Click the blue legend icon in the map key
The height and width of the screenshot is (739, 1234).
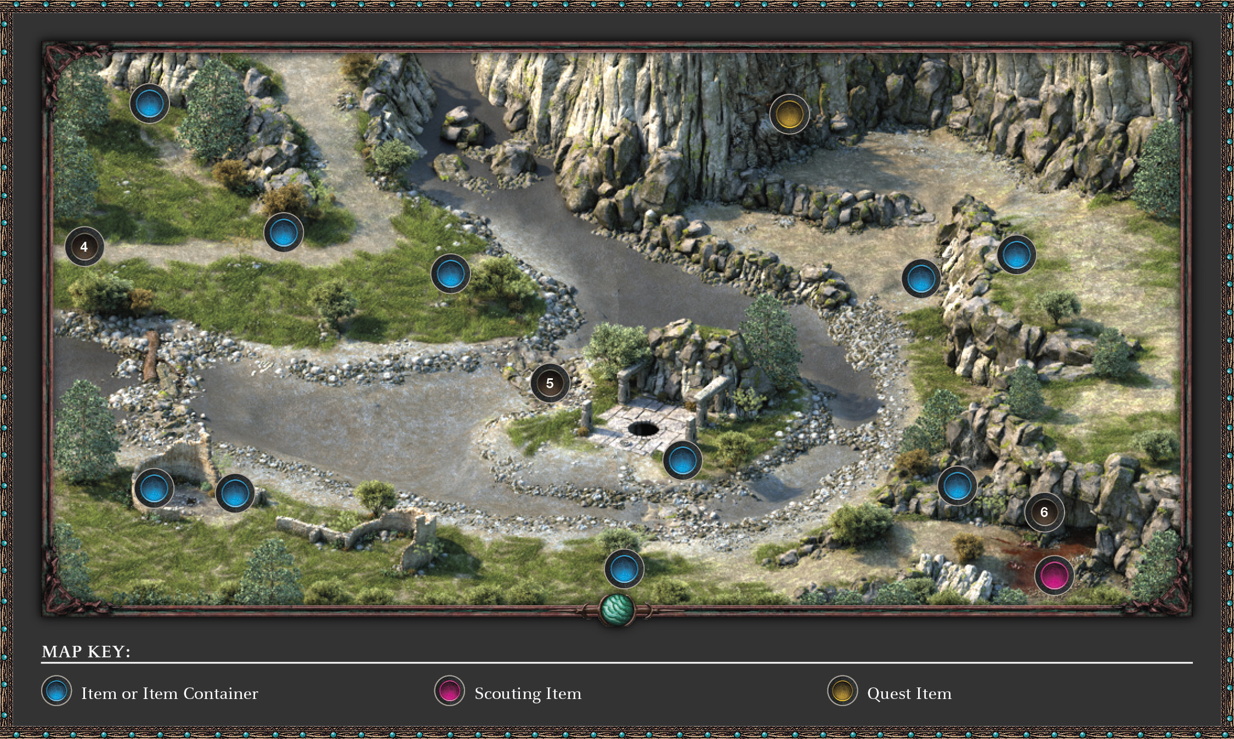pyautogui.click(x=56, y=691)
